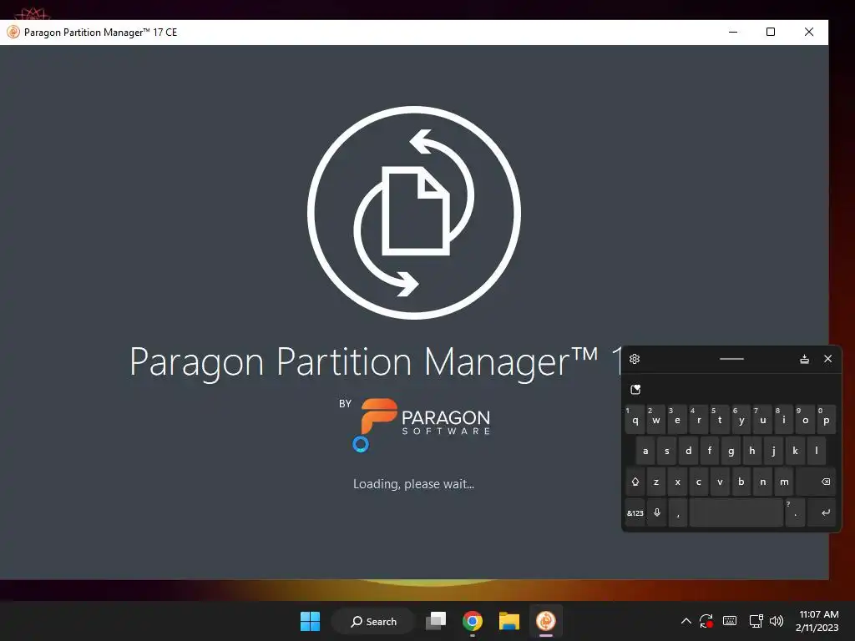Tap the g key on touch keyboard

pos(731,451)
